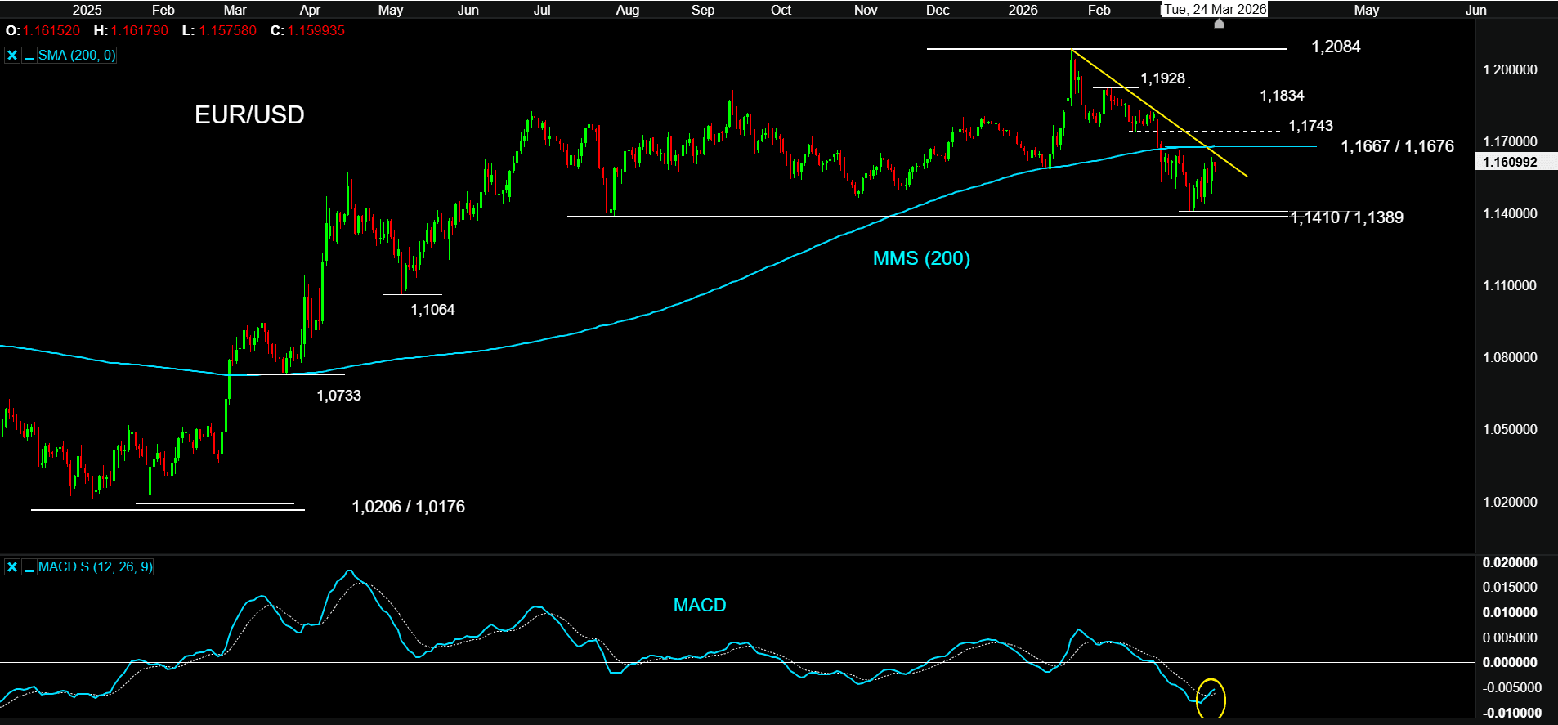The width and height of the screenshot is (1558, 725).
Task: Click the 1,1410 / 1,1389 support label
Action: [1347, 217]
